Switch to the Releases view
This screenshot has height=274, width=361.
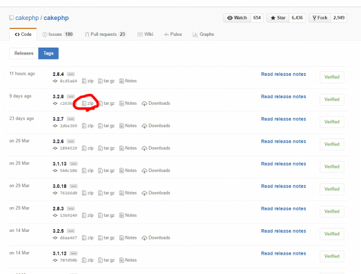point(23,53)
